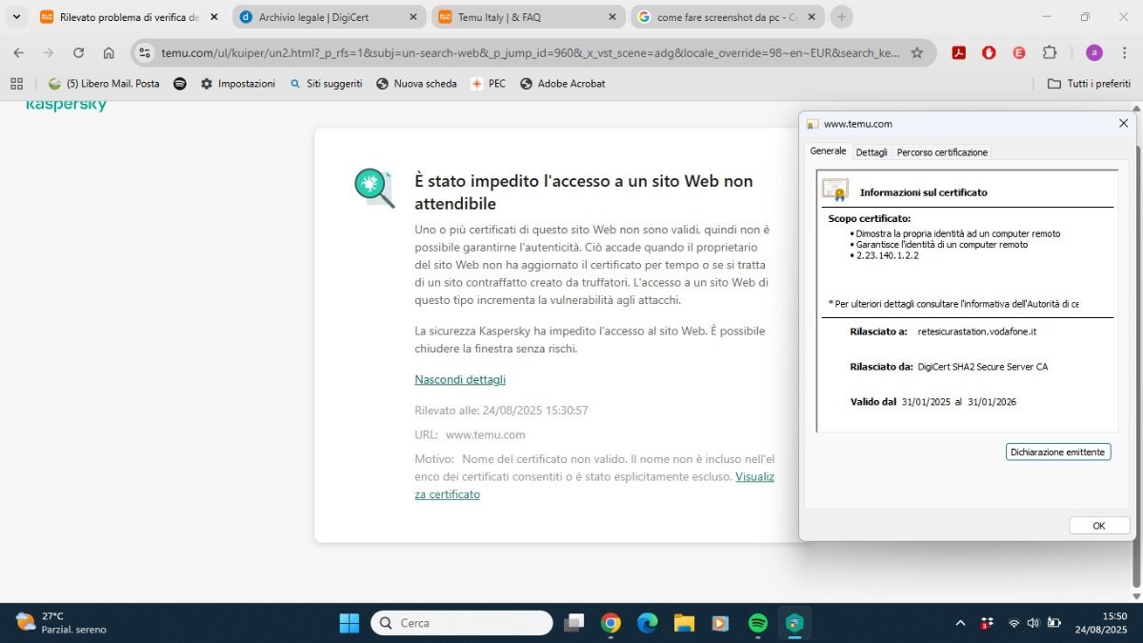Click the Cerca taskbar search box

coord(462,623)
